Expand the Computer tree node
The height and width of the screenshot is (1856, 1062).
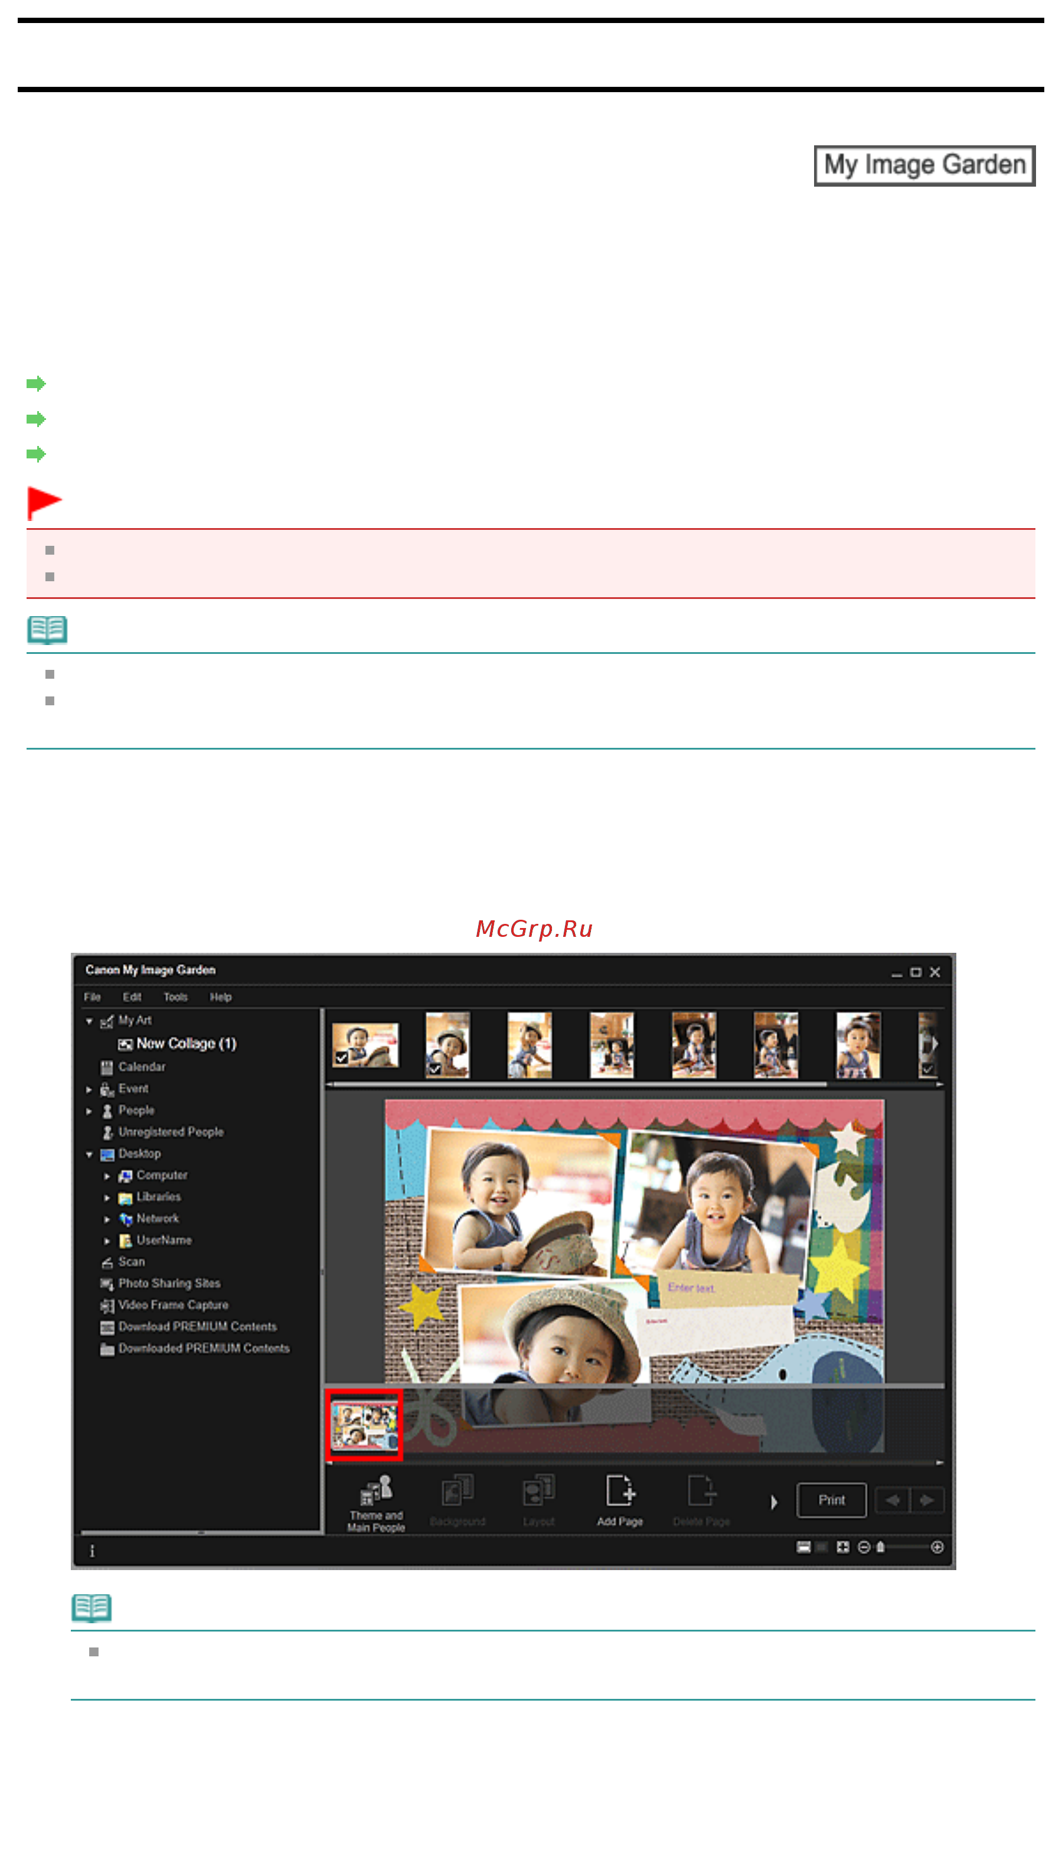click(107, 1176)
